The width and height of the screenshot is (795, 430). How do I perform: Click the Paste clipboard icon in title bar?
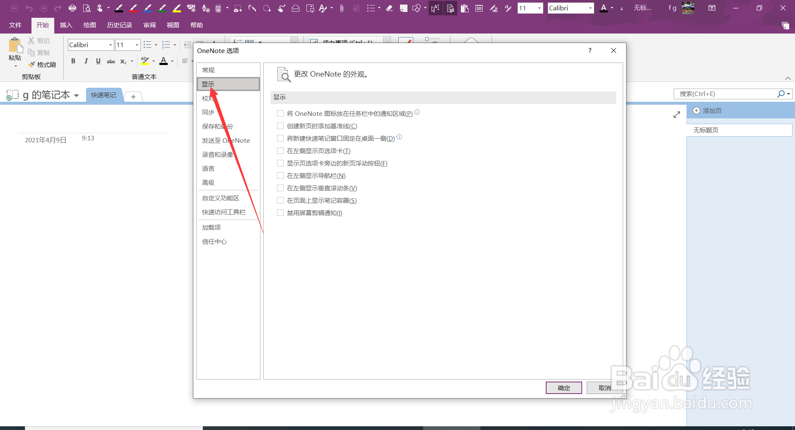(465, 8)
